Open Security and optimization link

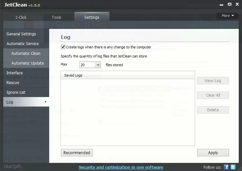click(x=121, y=167)
